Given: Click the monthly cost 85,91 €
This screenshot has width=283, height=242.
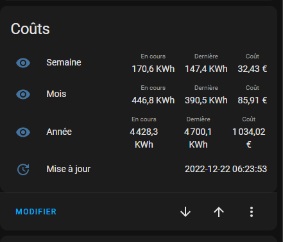Looking at the screenshot, I should point(252,100).
